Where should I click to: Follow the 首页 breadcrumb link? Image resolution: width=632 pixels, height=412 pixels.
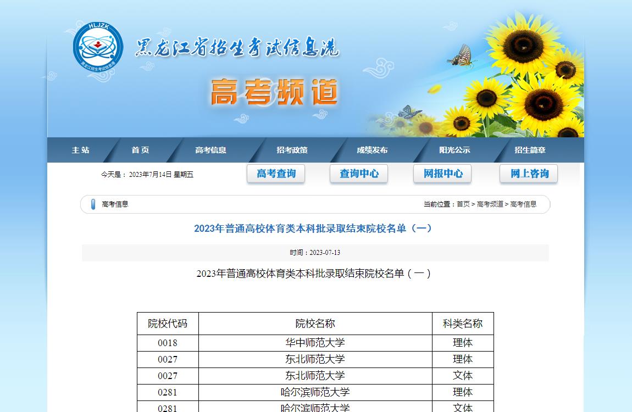463,204
